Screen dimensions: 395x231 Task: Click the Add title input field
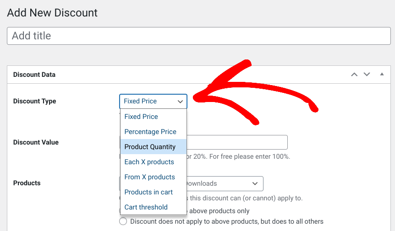[198, 36]
